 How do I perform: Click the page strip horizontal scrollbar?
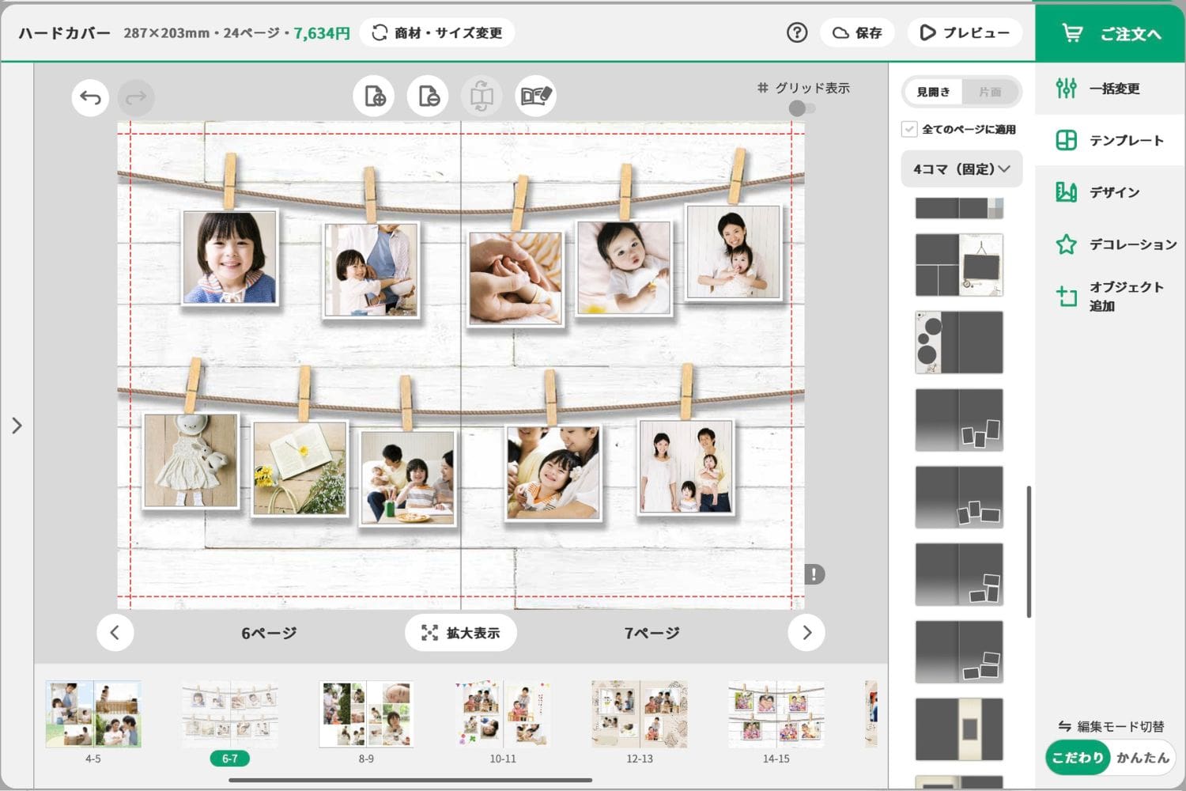click(410, 781)
